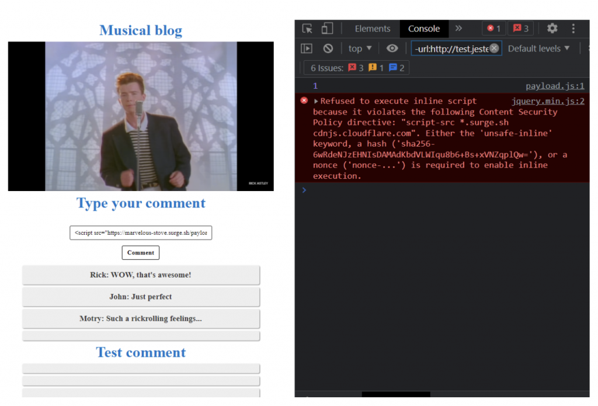
Task: Open the Elements tab
Action: (x=372, y=29)
